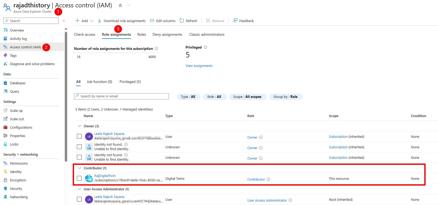
Task: Select checkbox for first Identity not found row
Action: 79,147
